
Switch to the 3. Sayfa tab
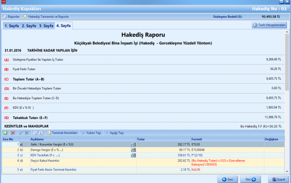coord(46,26)
